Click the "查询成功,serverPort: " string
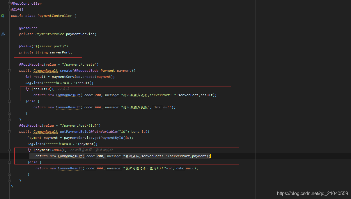The width and height of the screenshot is (351, 199). pos(145,156)
